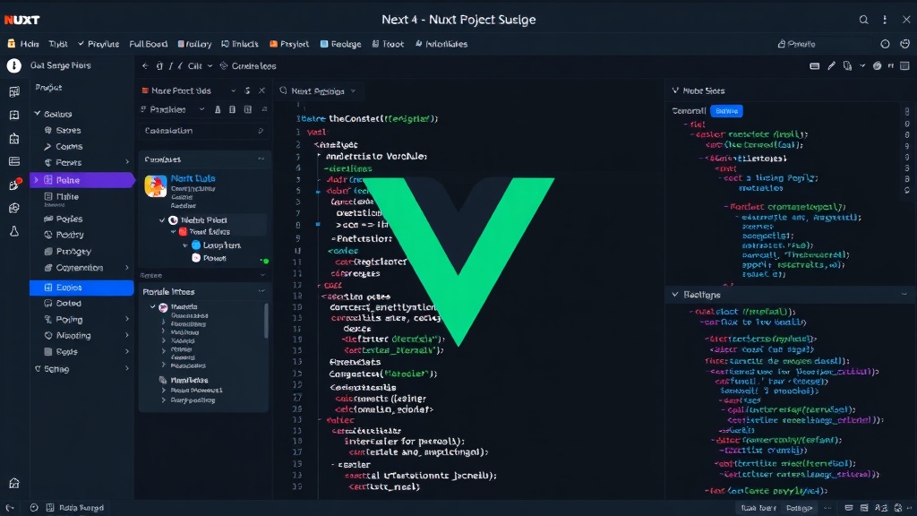The width and height of the screenshot is (917, 516).
Task: Click the search icon in the Casnaiation field
Action: point(261,131)
